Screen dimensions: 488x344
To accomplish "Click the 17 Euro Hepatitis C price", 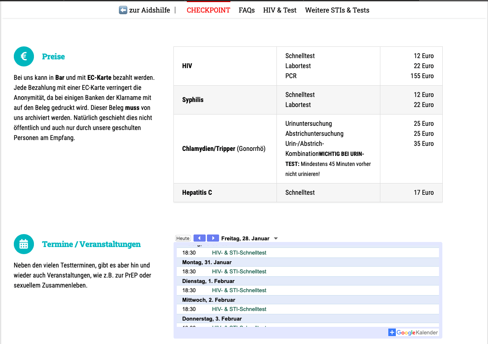I will (423, 193).
